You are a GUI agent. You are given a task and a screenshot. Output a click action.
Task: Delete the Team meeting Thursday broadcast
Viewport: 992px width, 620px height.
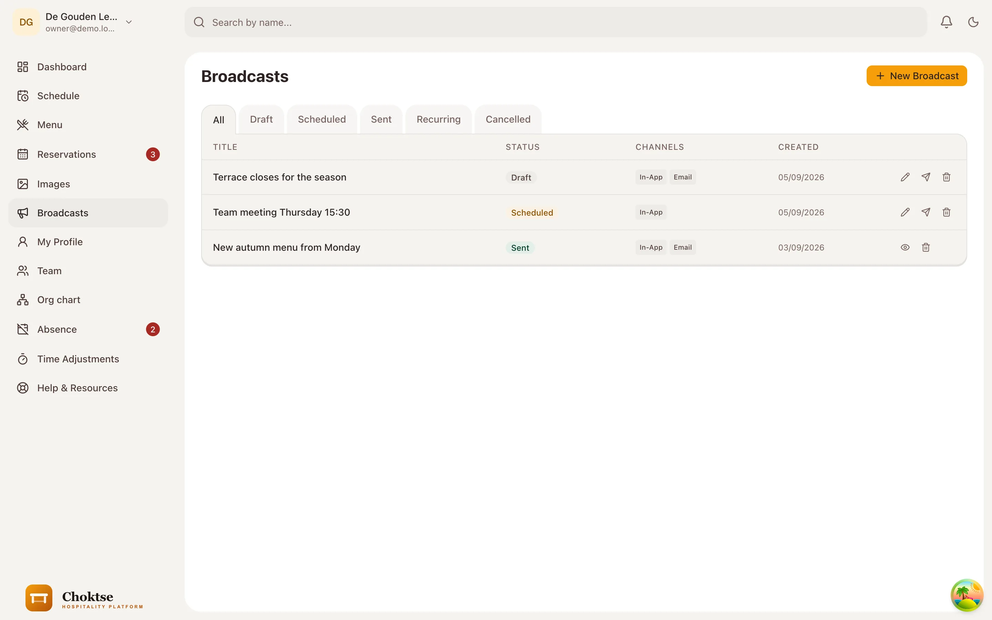[946, 213]
